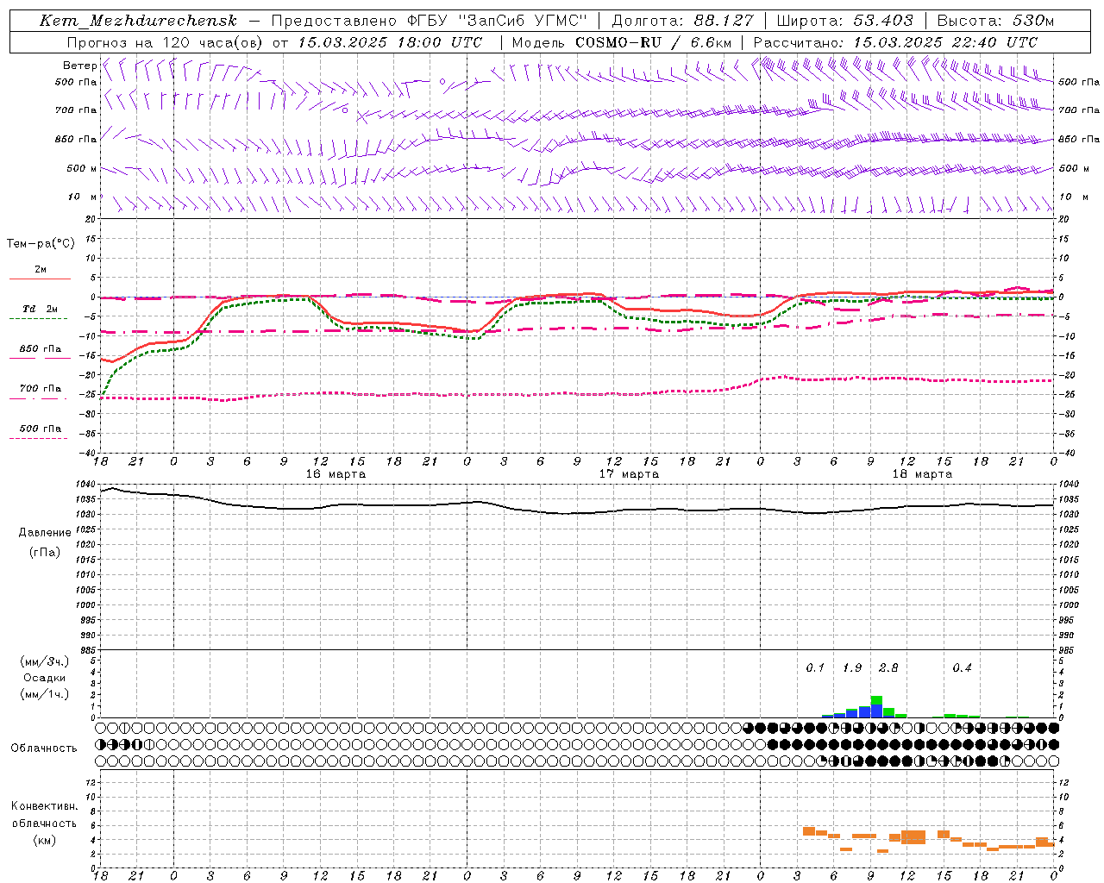Click the Ветер panel label
Viewport: 1104px width, 883px height.
(79, 66)
